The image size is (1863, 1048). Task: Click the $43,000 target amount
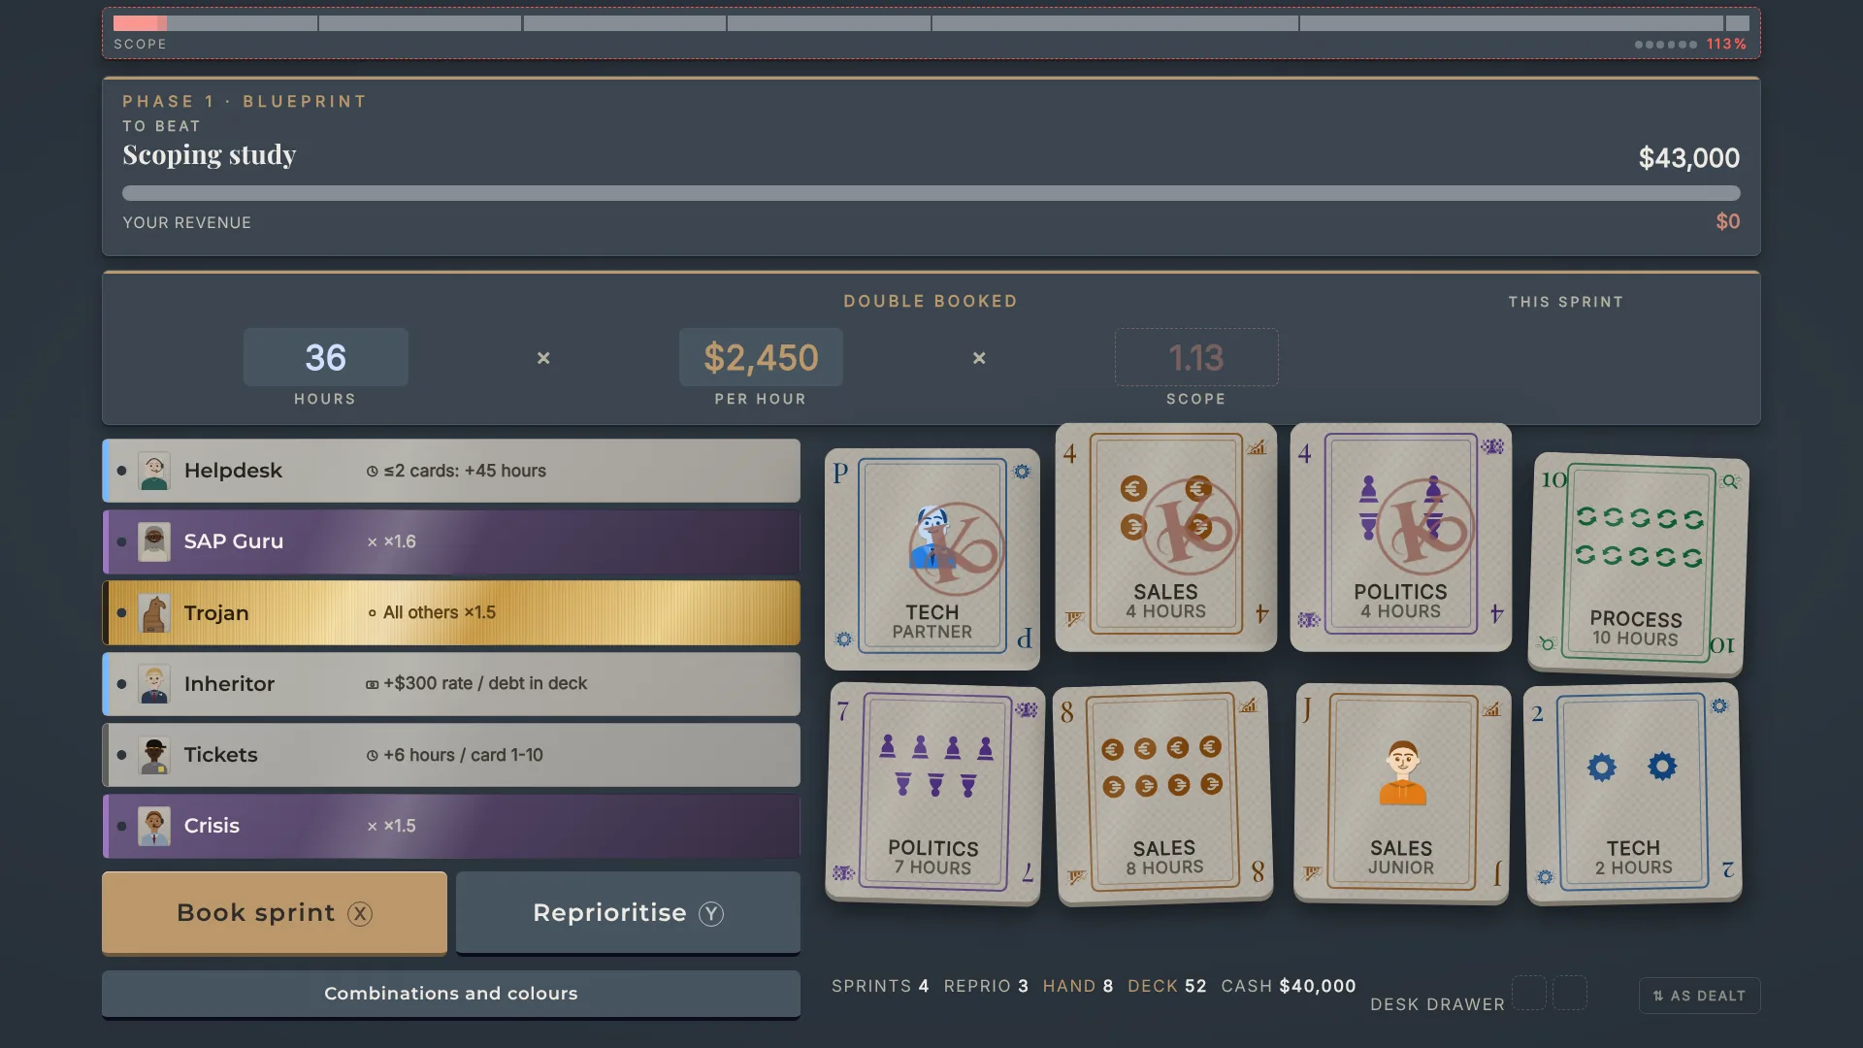pyautogui.click(x=1689, y=158)
